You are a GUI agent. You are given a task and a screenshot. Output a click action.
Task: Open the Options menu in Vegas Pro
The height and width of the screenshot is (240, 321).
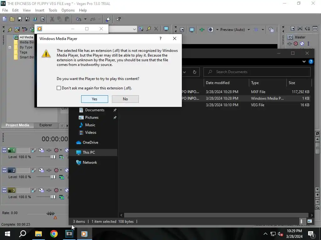pyautogui.click(x=68, y=10)
